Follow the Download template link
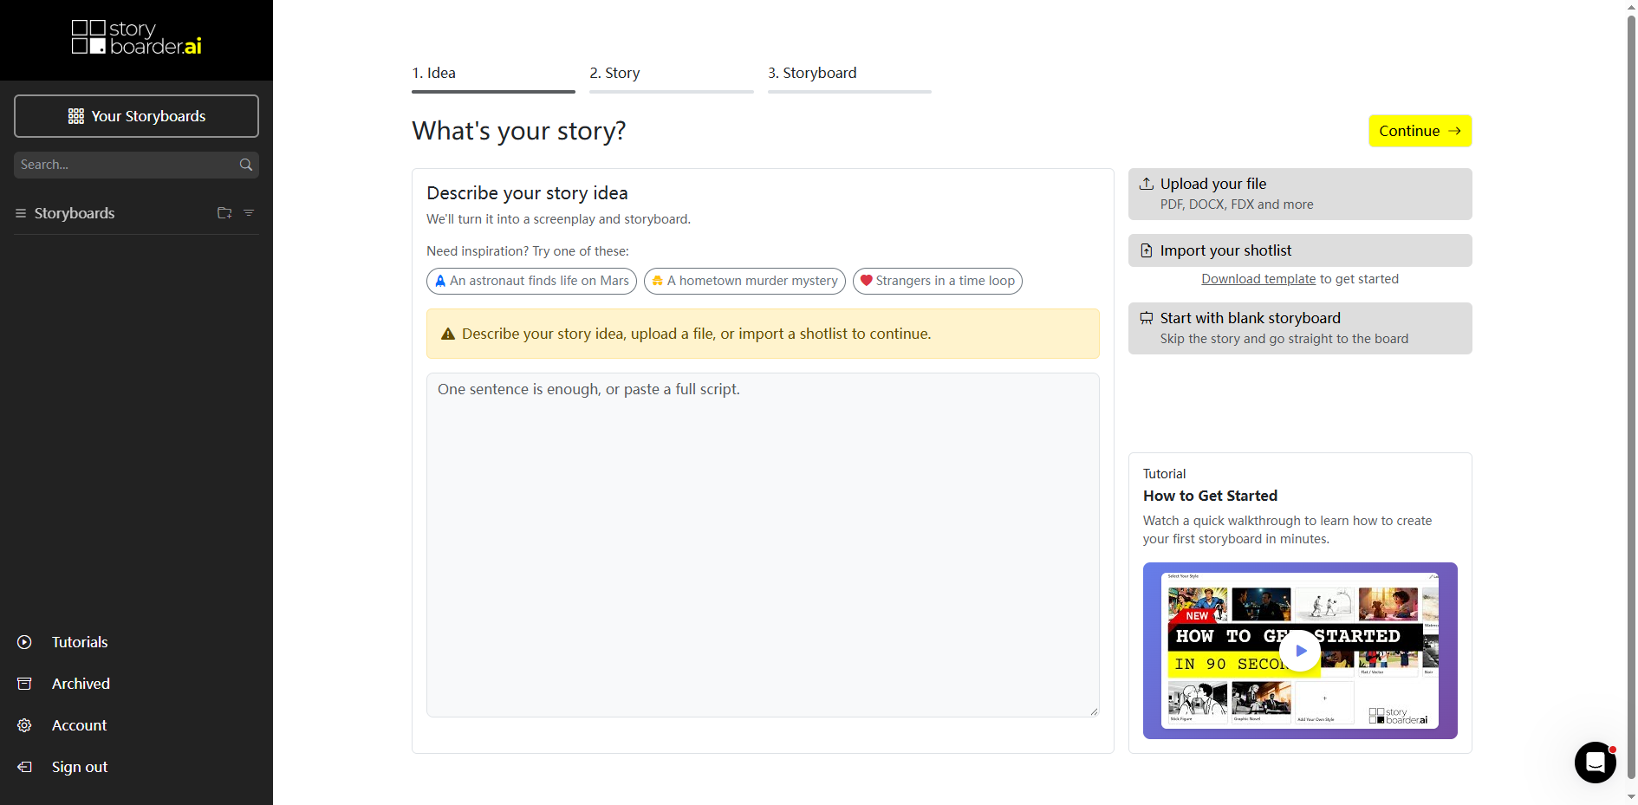The width and height of the screenshot is (1638, 805). point(1258,279)
